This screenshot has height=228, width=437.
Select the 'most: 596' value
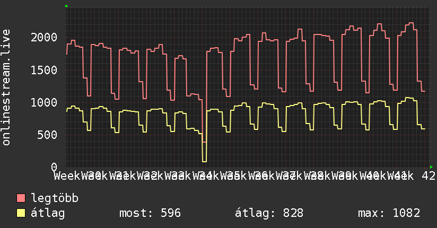click(150, 213)
